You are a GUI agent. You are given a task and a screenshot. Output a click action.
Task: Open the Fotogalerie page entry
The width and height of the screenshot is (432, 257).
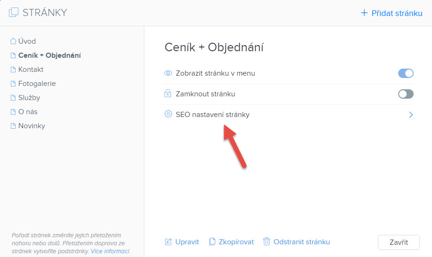(x=37, y=84)
